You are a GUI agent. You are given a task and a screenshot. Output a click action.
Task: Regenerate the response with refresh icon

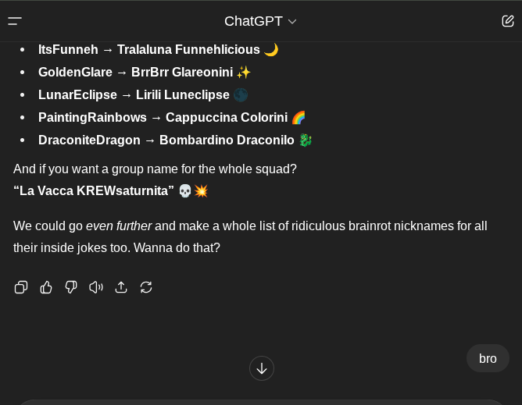coord(146,287)
